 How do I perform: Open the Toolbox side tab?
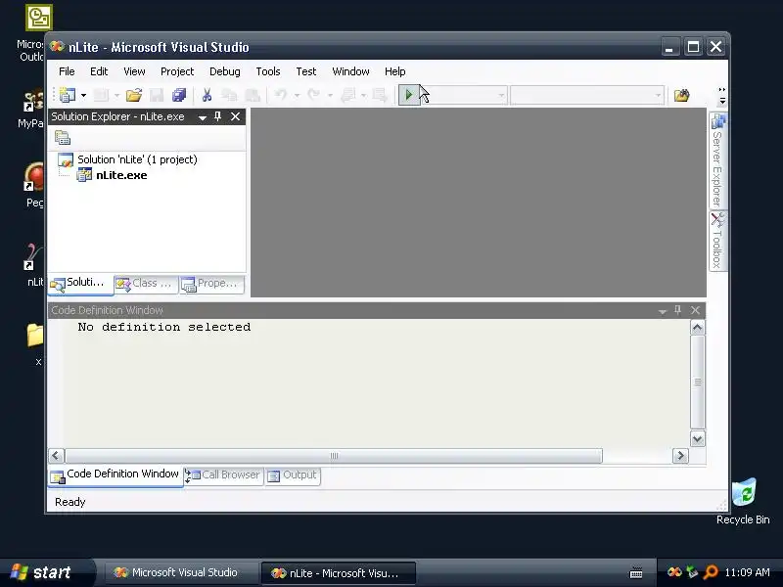[x=717, y=241]
